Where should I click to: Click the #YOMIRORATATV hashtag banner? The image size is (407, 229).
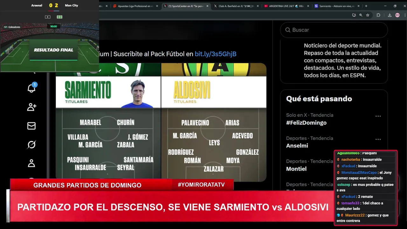(201, 185)
